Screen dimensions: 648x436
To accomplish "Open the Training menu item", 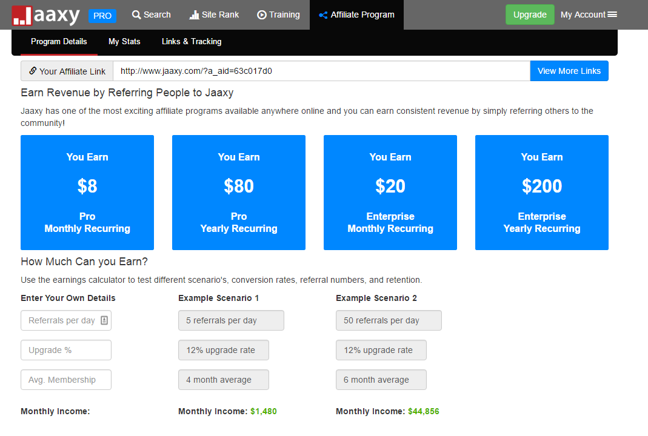I will coord(279,15).
